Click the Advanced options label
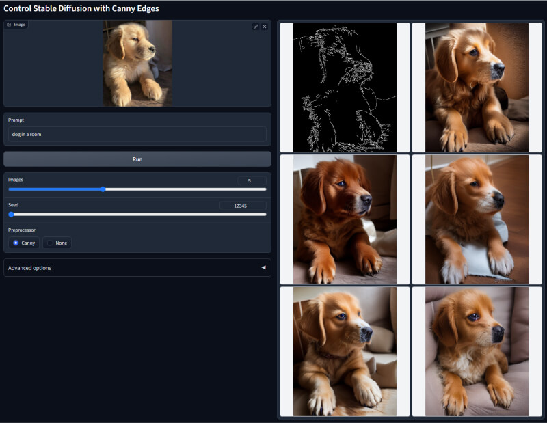This screenshot has width=547, height=423. point(29,268)
